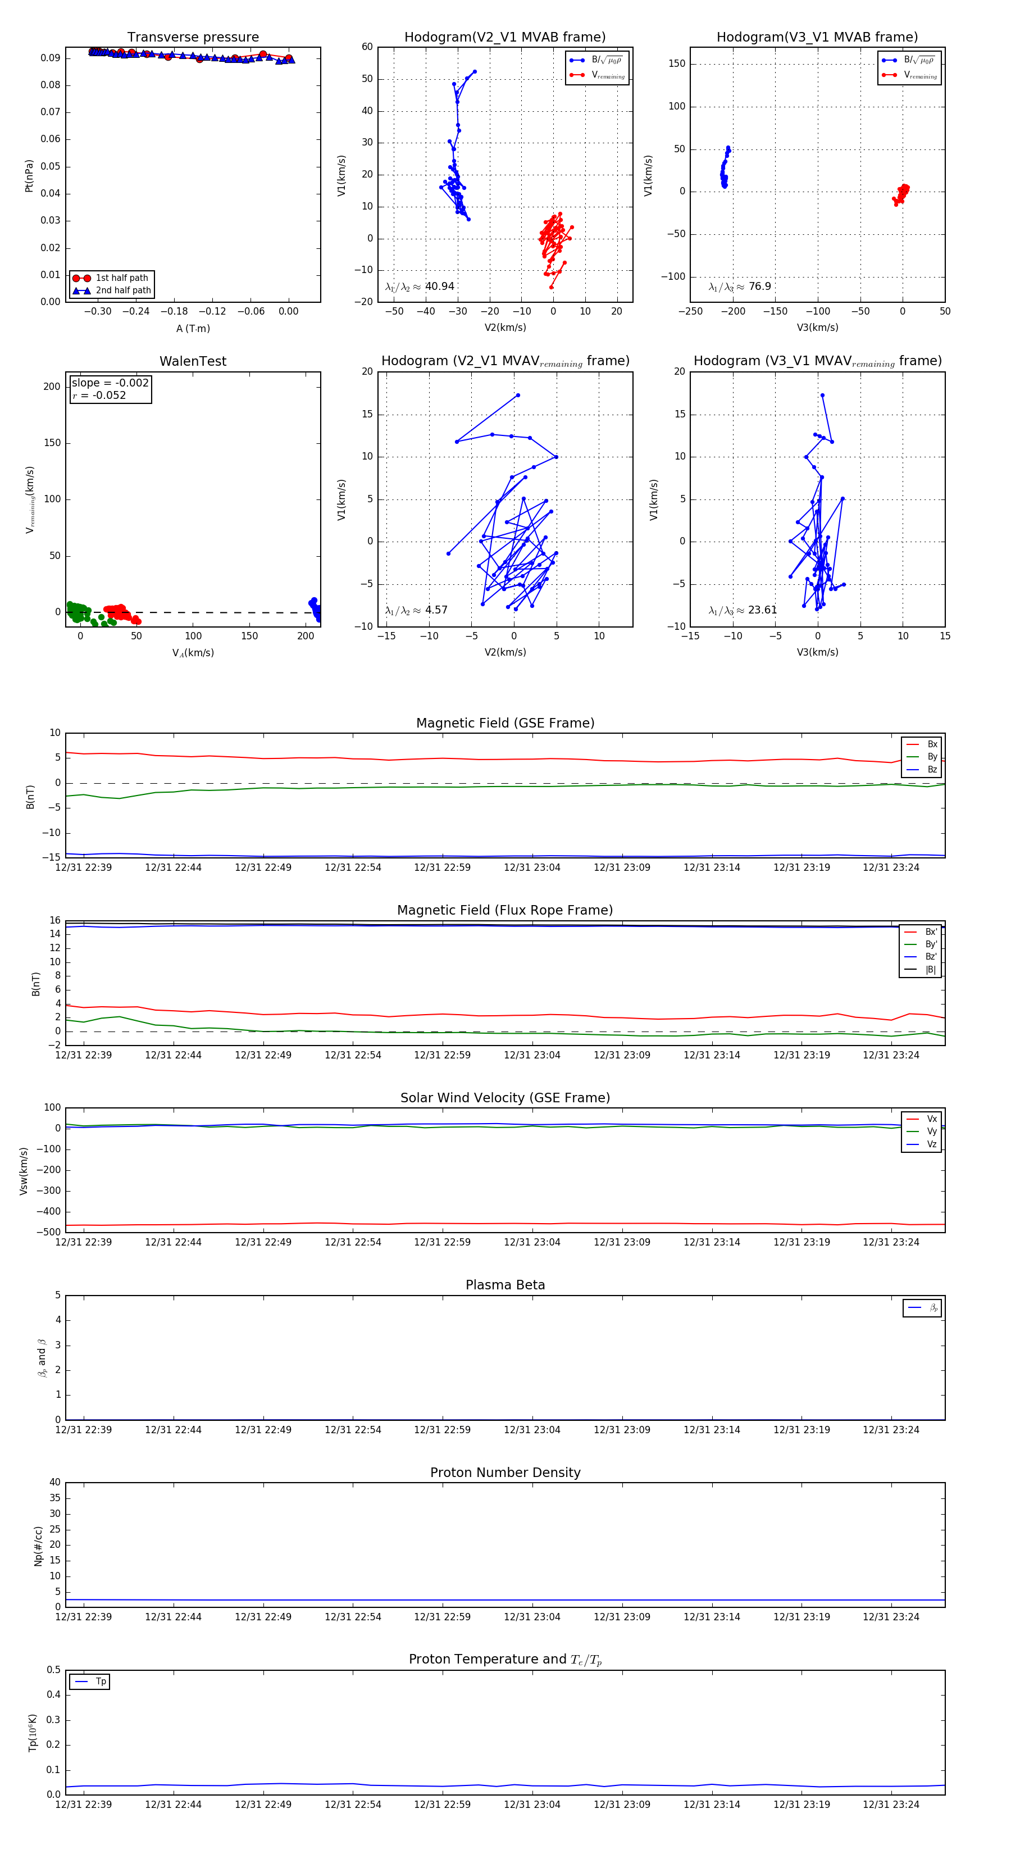Click 'Hodogram (V2_V1 MVAV remaining frame)' title
The height and width of the screenshot is (1854, 1011).
click(505, 361)
